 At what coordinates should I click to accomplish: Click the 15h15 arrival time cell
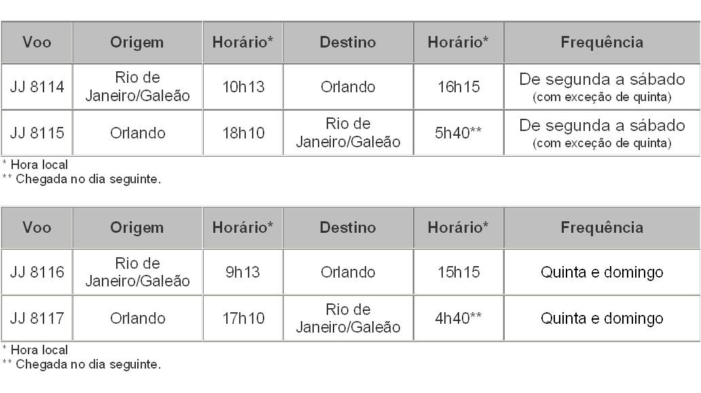[x=459, y=272]
